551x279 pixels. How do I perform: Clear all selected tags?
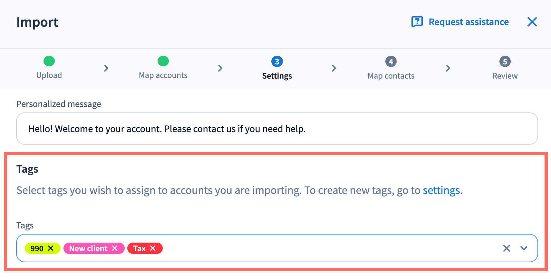(507, 248)
